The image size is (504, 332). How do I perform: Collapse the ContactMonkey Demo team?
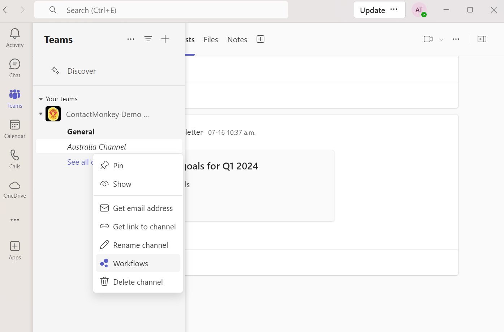coord(41,114)
